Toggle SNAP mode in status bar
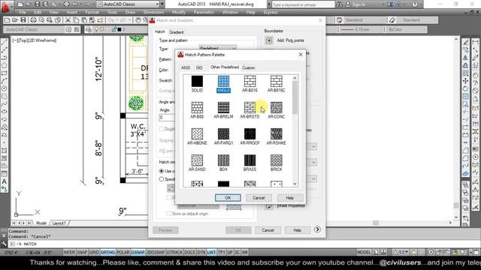The image size is (481, 270). pos(82,252)
